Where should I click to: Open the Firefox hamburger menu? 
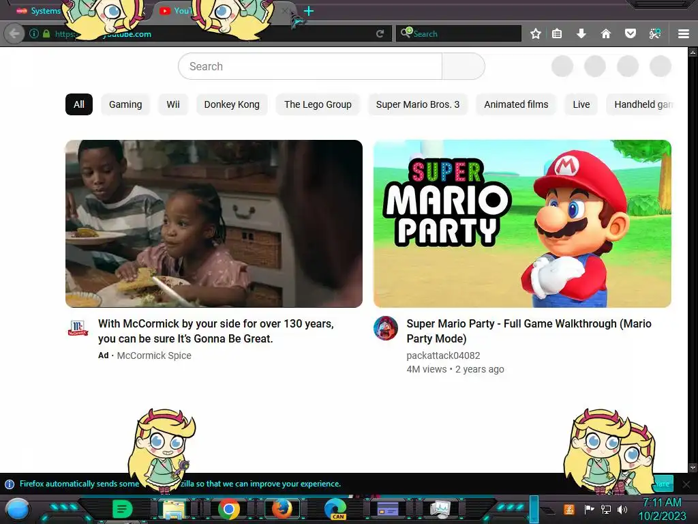(684, 33)
